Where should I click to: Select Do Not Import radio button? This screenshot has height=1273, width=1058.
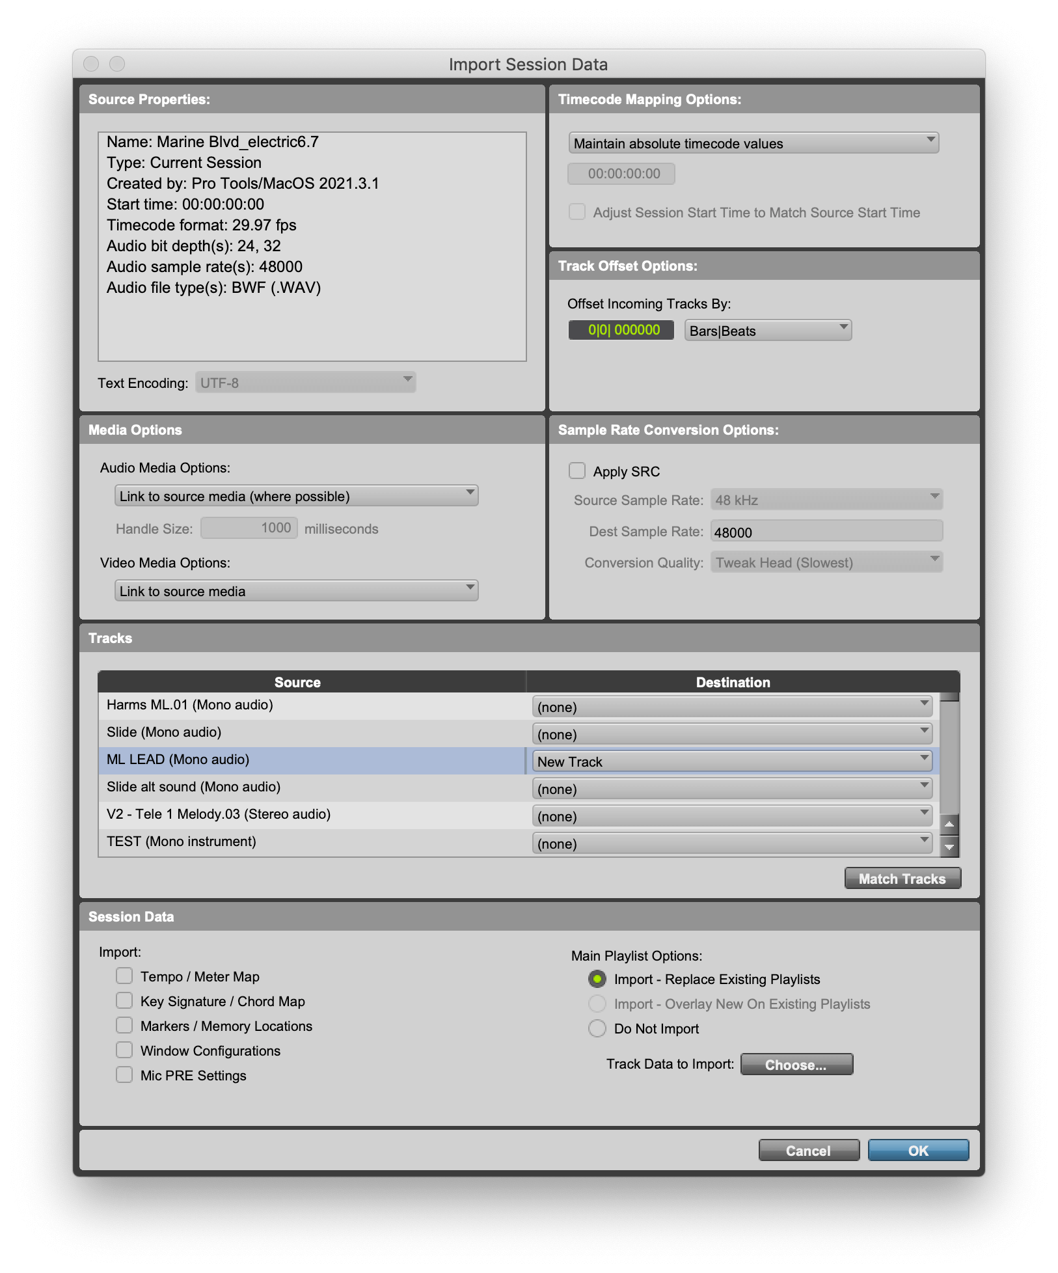click(x=597, y=1028)
